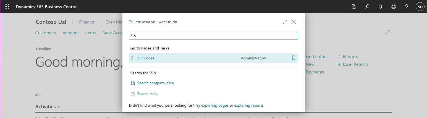
Task: Click the Help question mark icon
Action: tap(407, 7)
